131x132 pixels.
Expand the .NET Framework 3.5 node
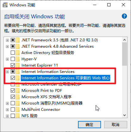pos(7,40)
